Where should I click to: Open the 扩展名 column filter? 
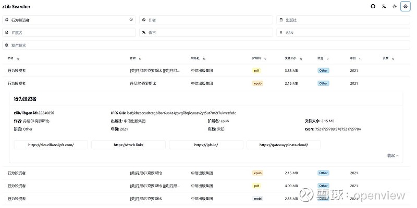tap(265, 58)
